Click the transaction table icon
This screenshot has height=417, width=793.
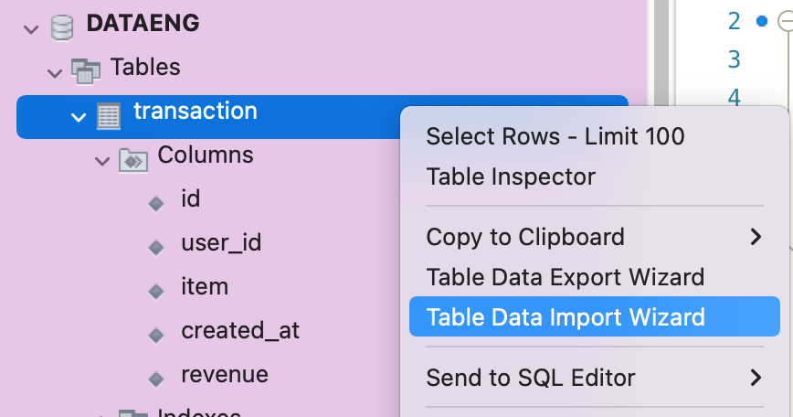point(110,114)
